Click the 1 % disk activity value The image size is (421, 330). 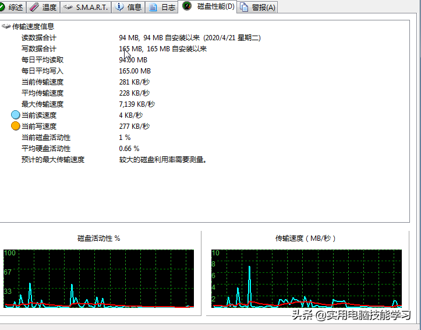click(x=125, y=138)
